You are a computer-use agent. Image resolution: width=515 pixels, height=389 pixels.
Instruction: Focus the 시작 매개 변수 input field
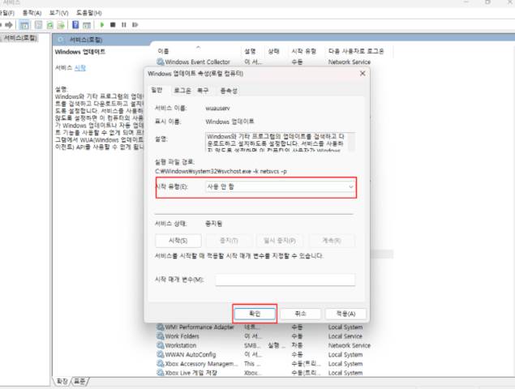[x=285, y=280]
